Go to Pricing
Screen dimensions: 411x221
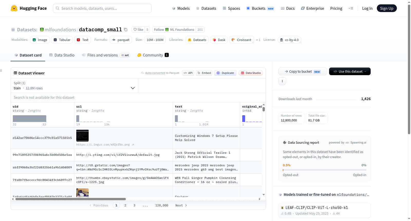tap(336, 8)
